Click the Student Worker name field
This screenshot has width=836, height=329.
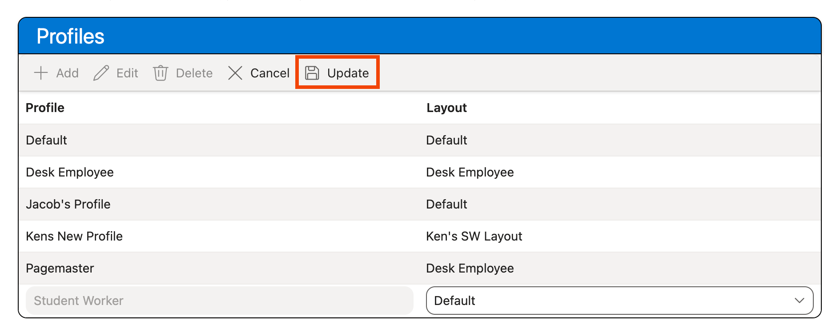point(219,301)
